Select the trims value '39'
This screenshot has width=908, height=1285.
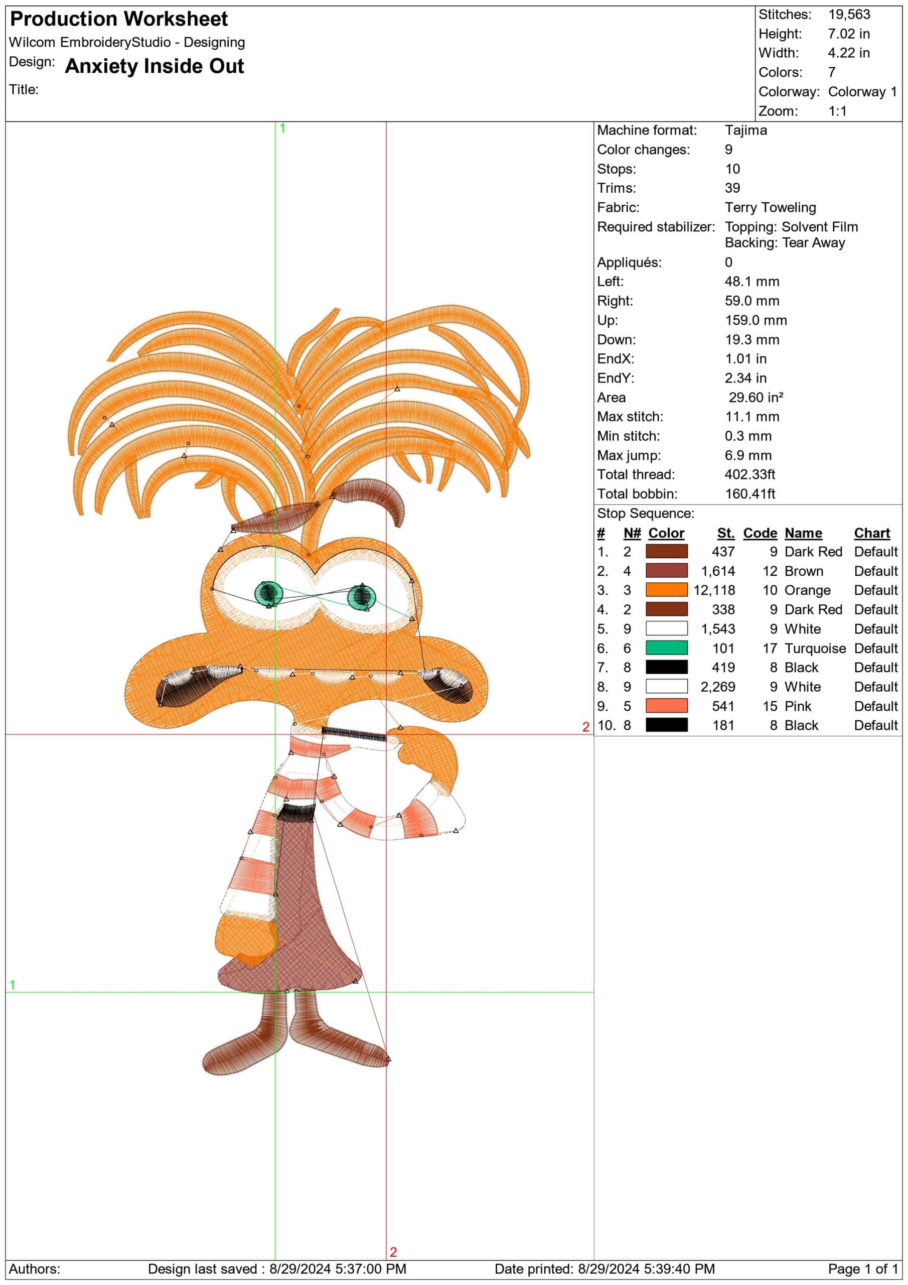(732, 188)
